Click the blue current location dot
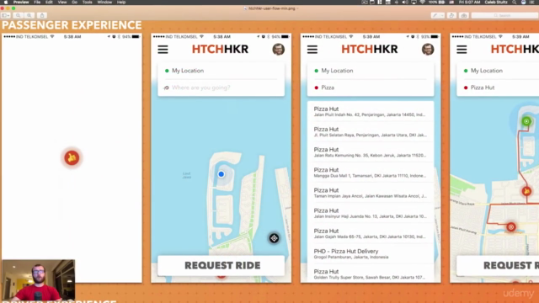Screen dimensions: 539x303 click(221, 174)
